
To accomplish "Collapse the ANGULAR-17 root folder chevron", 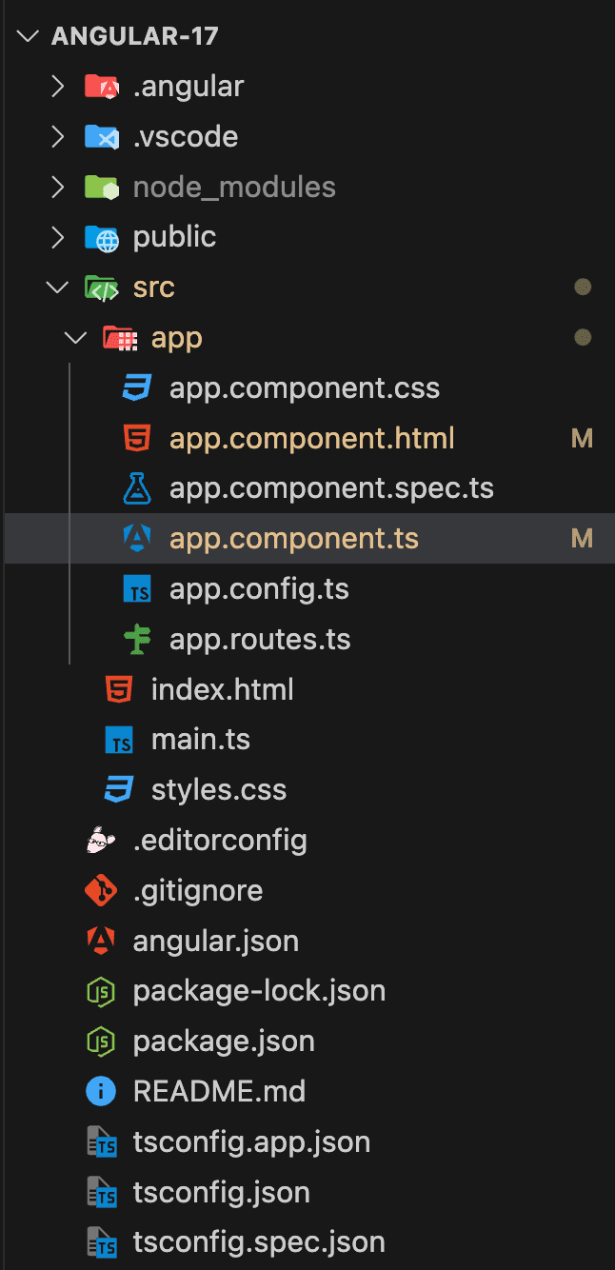I will [x=29, y=37].
